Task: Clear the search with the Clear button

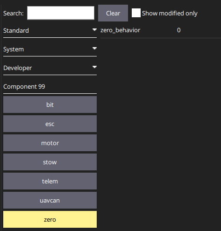Action: click(113, 13)
